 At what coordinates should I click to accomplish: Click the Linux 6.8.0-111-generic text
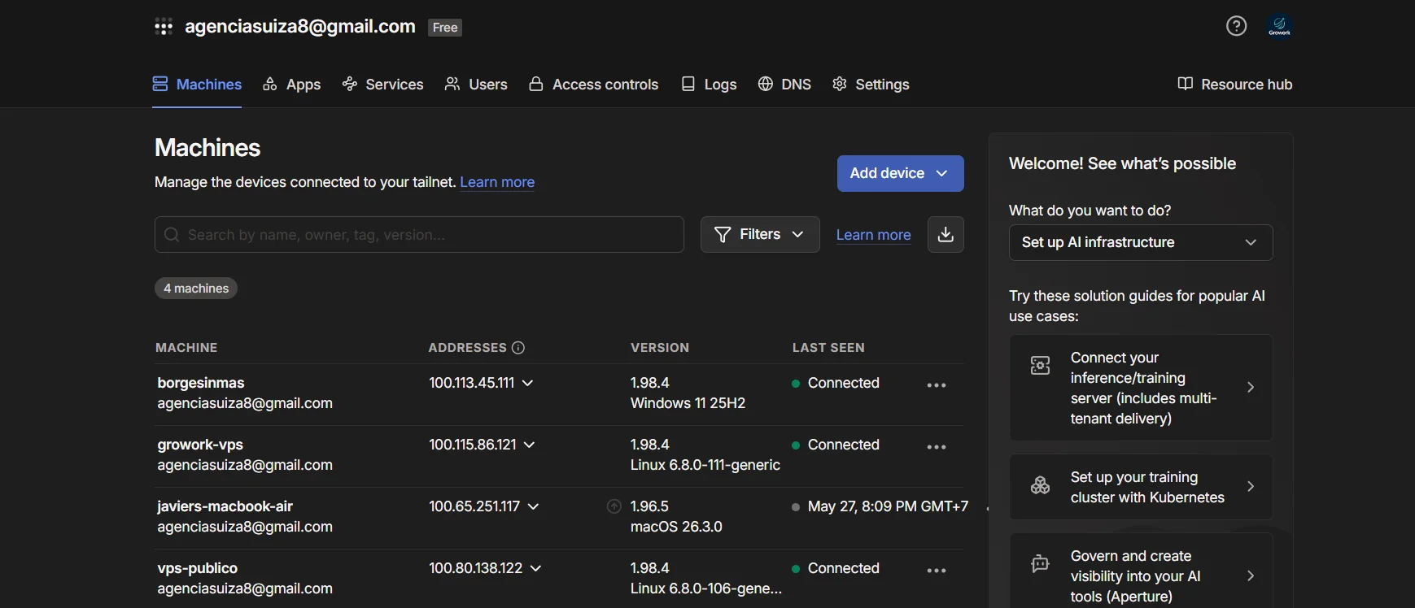coord(705,465)
